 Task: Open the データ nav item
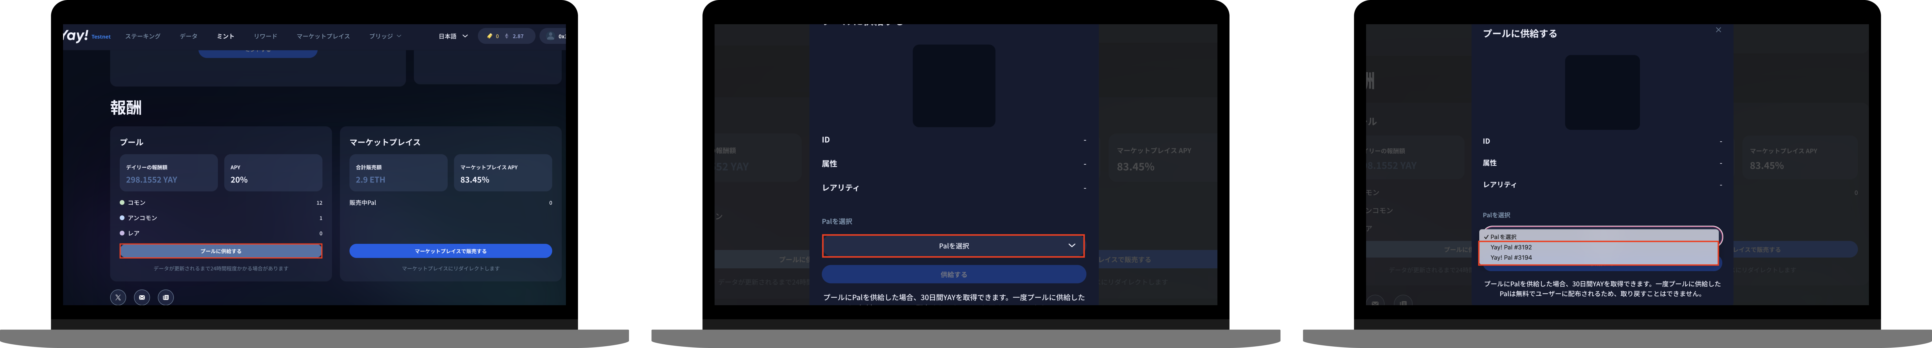click(x=189, y=36)
